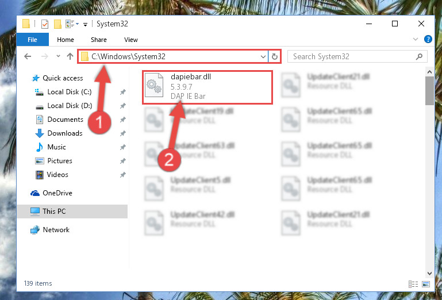Open Music folder in sidebar

tap(56, 147)
